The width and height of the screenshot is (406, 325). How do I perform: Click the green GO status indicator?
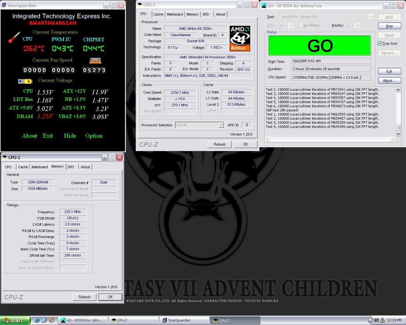(x=320, y=45)
